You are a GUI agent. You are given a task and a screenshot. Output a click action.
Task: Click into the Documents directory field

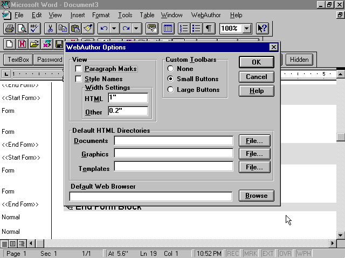[173, 141]
